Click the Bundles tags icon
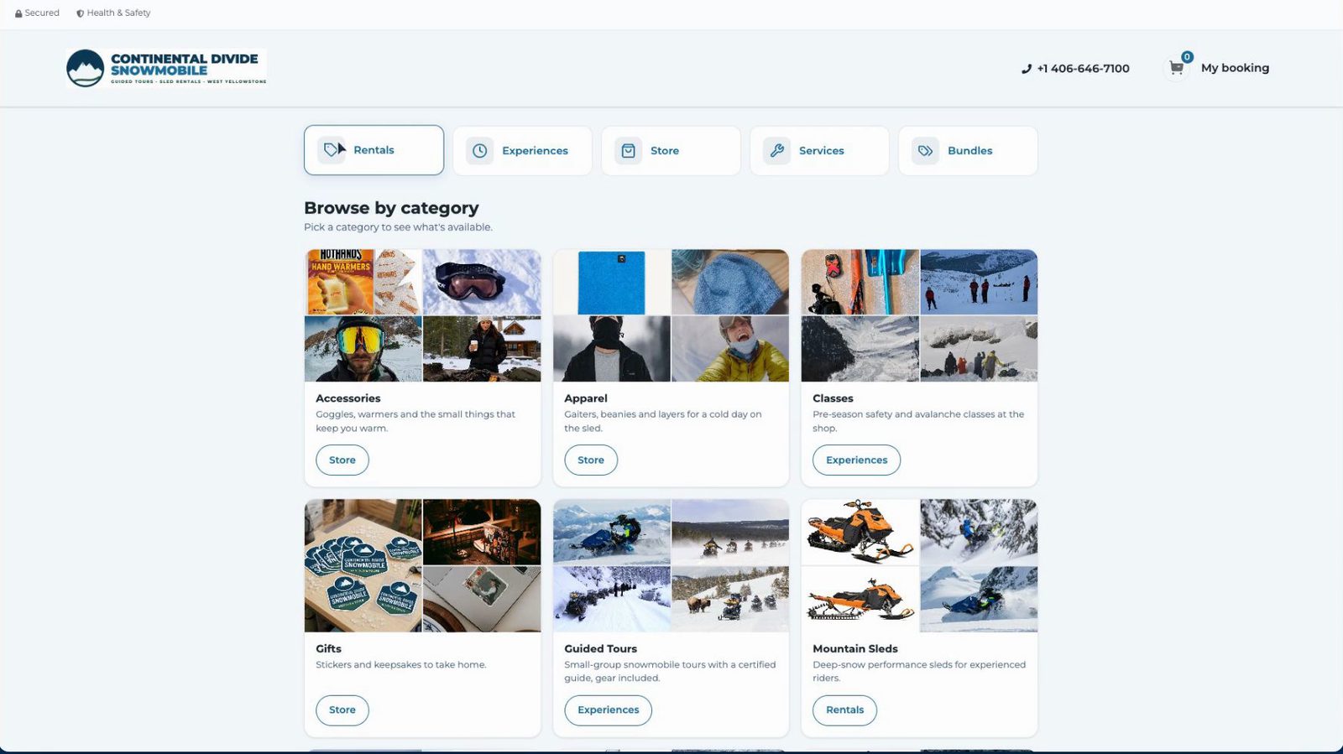 (x=925, y=151)
